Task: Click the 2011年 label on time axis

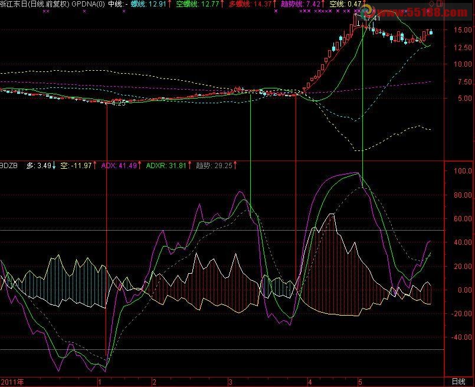Action: pyautogui.click(x=13, y=382)
